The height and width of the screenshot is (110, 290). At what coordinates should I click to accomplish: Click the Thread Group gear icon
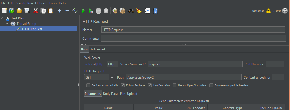click(x=13, y=24)
